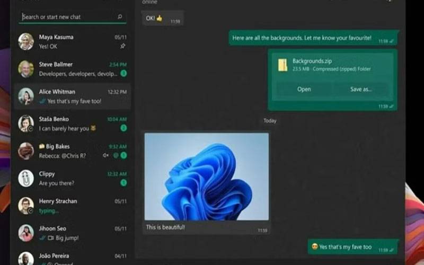424x265 pixels.
Task: Open Big Bakes group avatar
Action: 26,151
